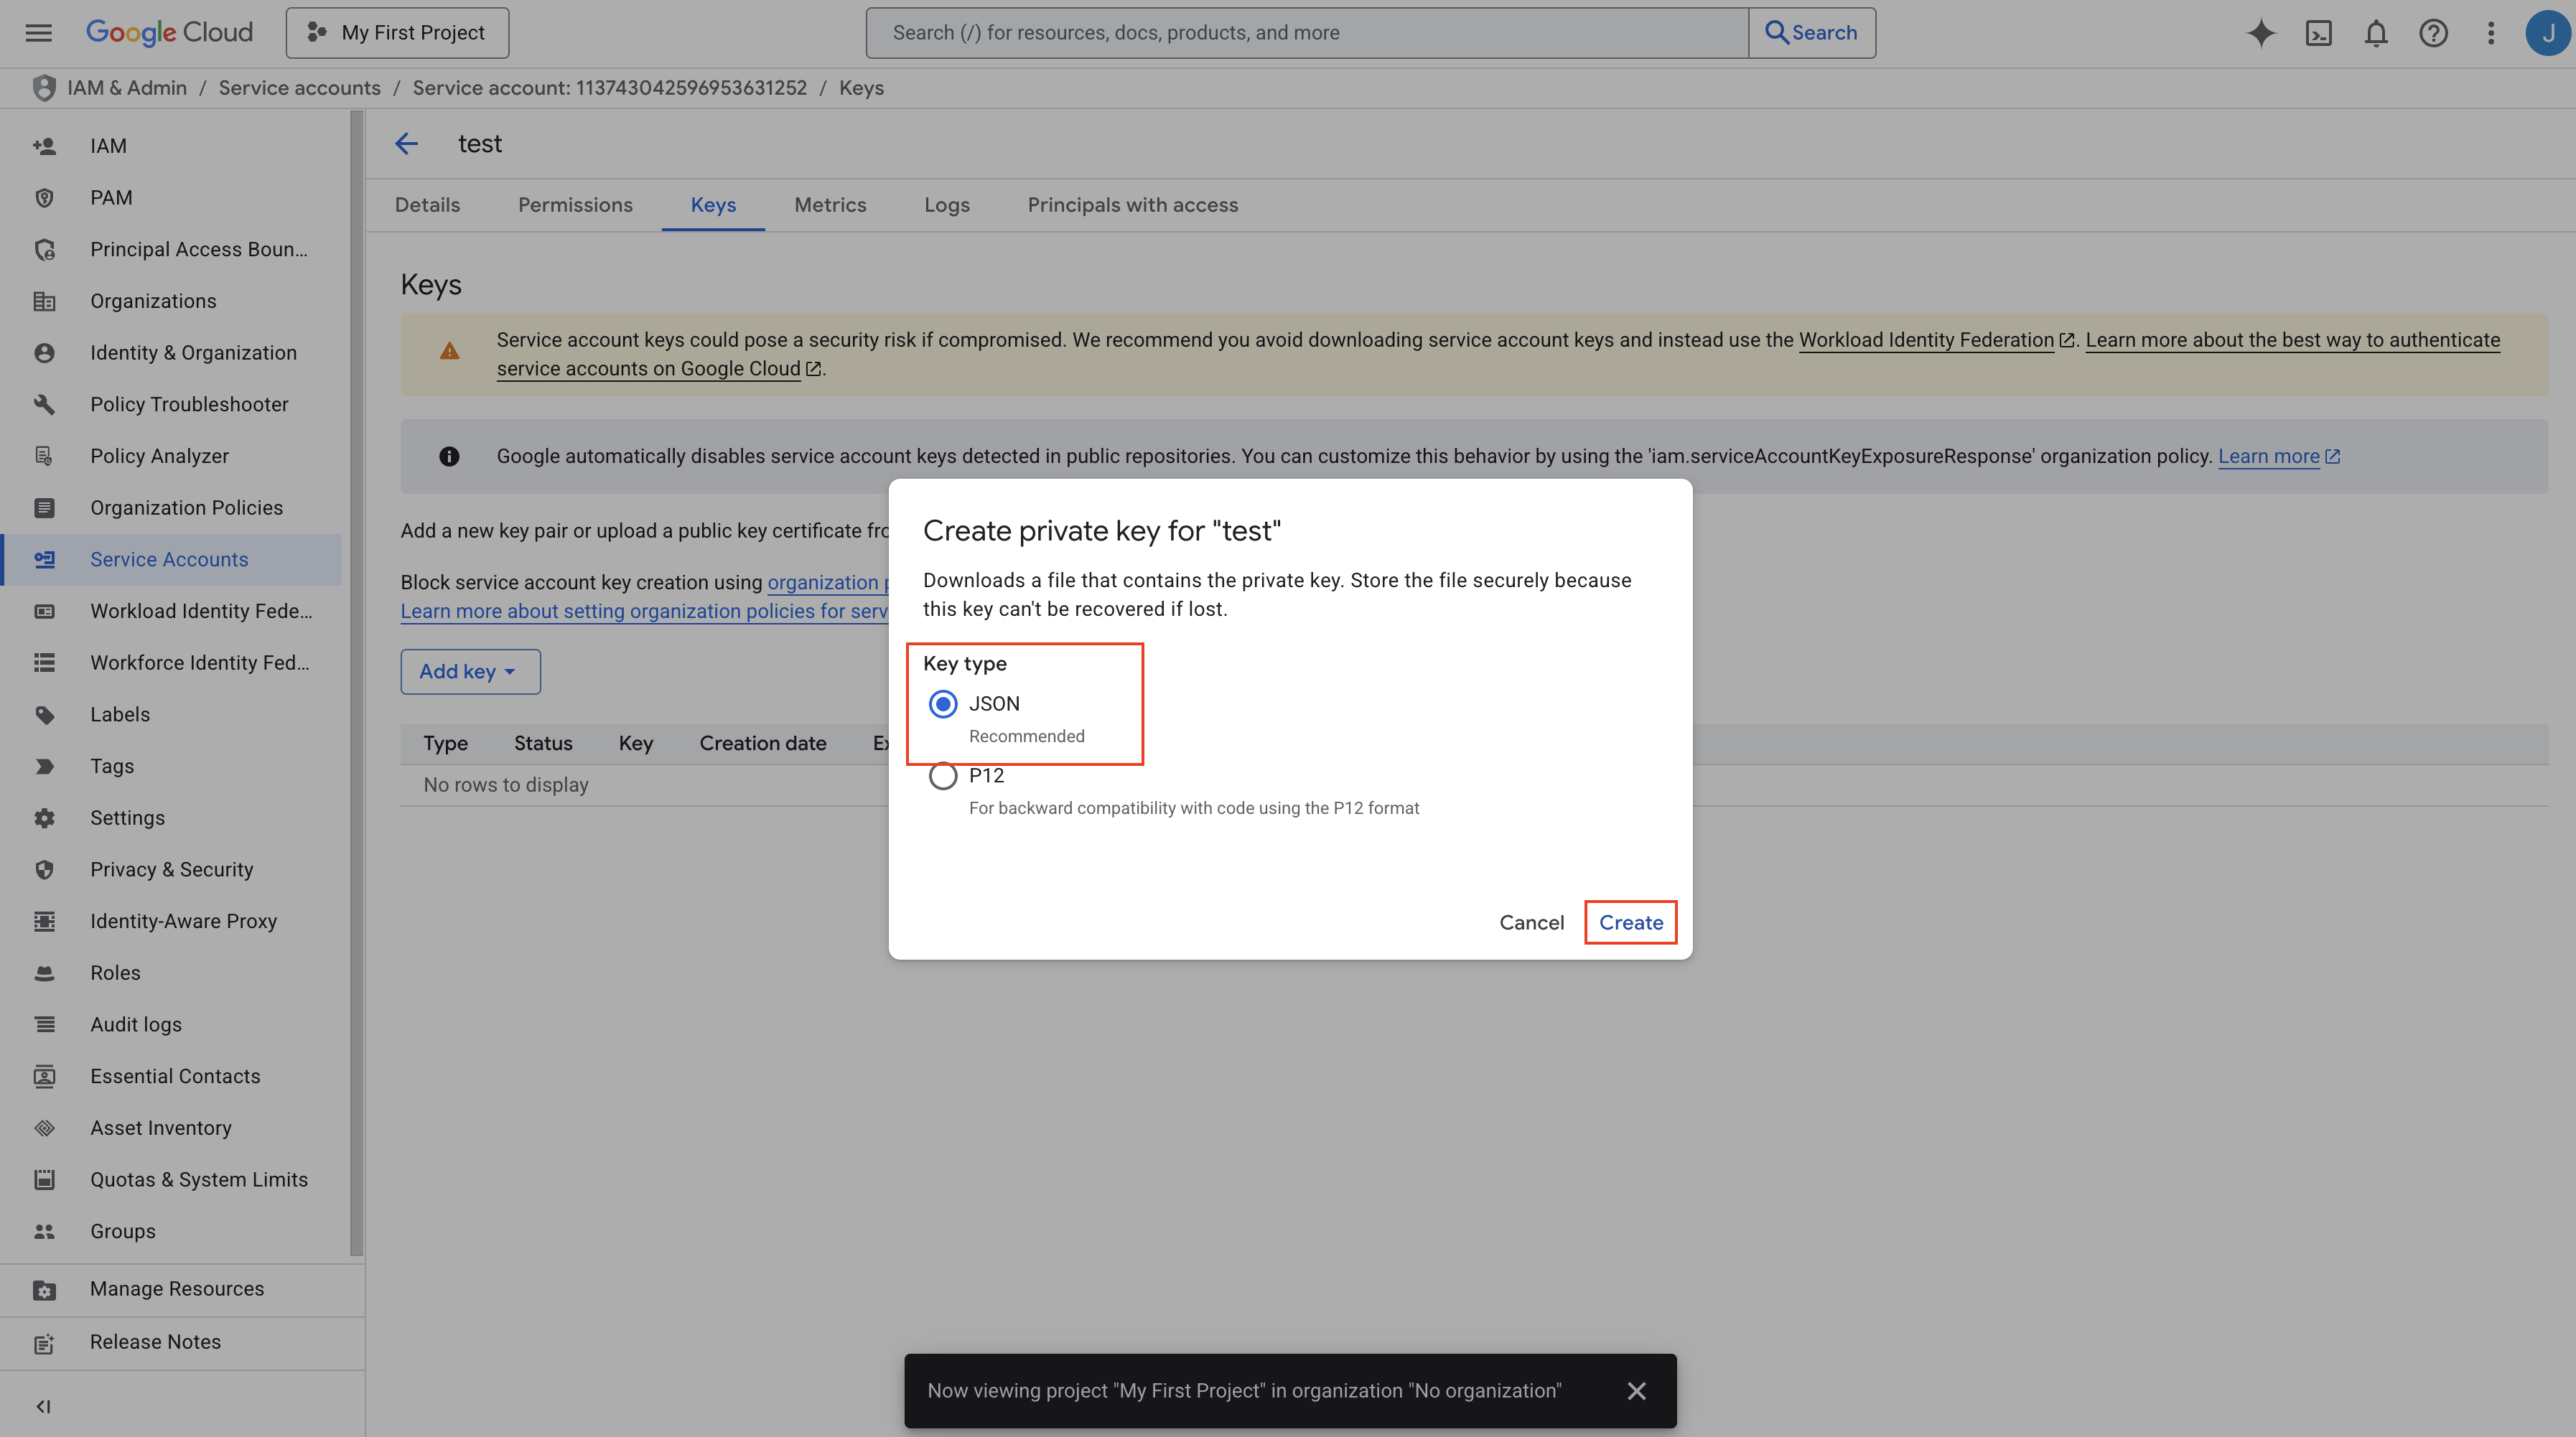This screenshot has height=1437, width=2576.
Task: Click the search resources input field
Action: pyautogui.click(x=1307, y=33)
